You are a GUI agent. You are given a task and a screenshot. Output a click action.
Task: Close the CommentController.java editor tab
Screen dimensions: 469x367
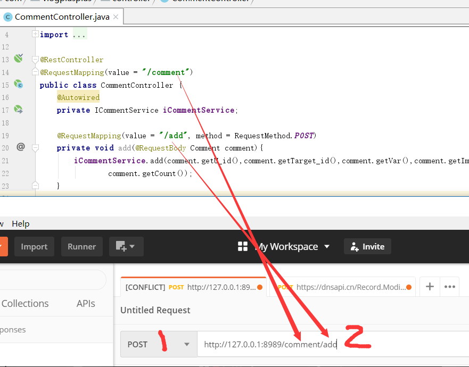(116, 17)
